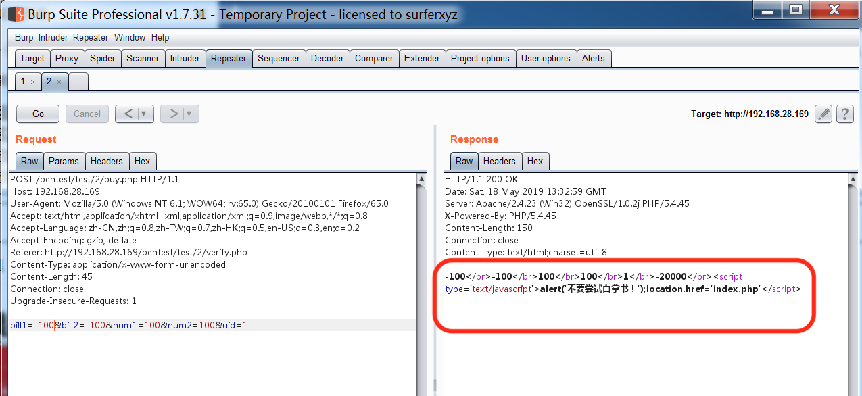Viewport: 862px width, 396px height.
Task: Open the forward history dropdown arrow
Action: tap(190, 114)
